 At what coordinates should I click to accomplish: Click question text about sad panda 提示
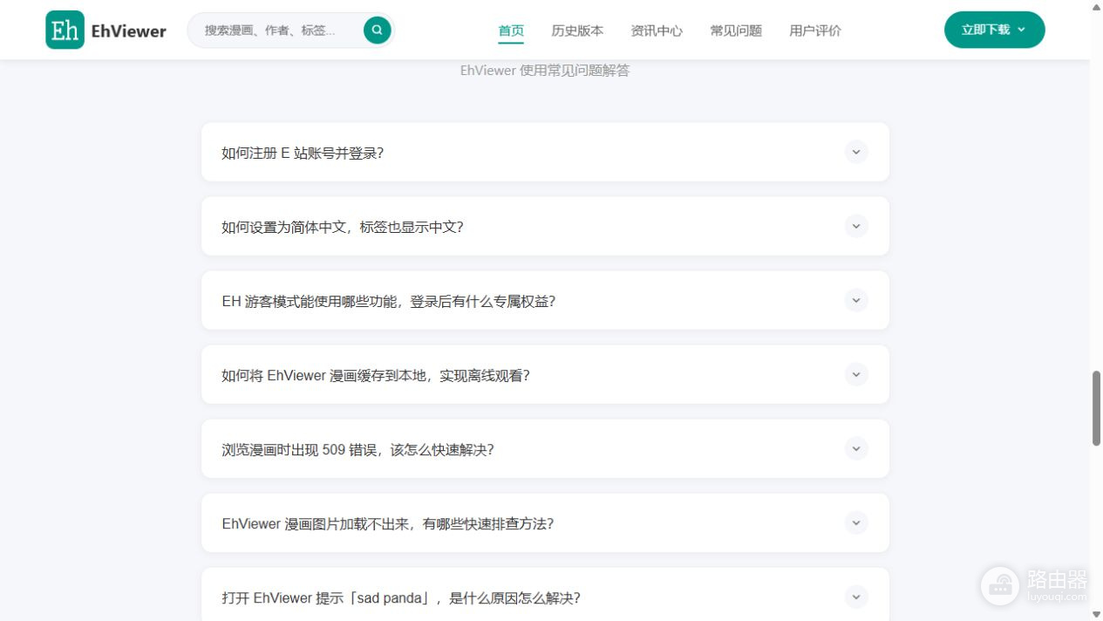tap(401, 597)
